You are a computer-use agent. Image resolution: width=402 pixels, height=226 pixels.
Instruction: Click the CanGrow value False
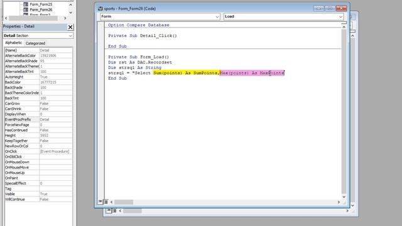56,104
